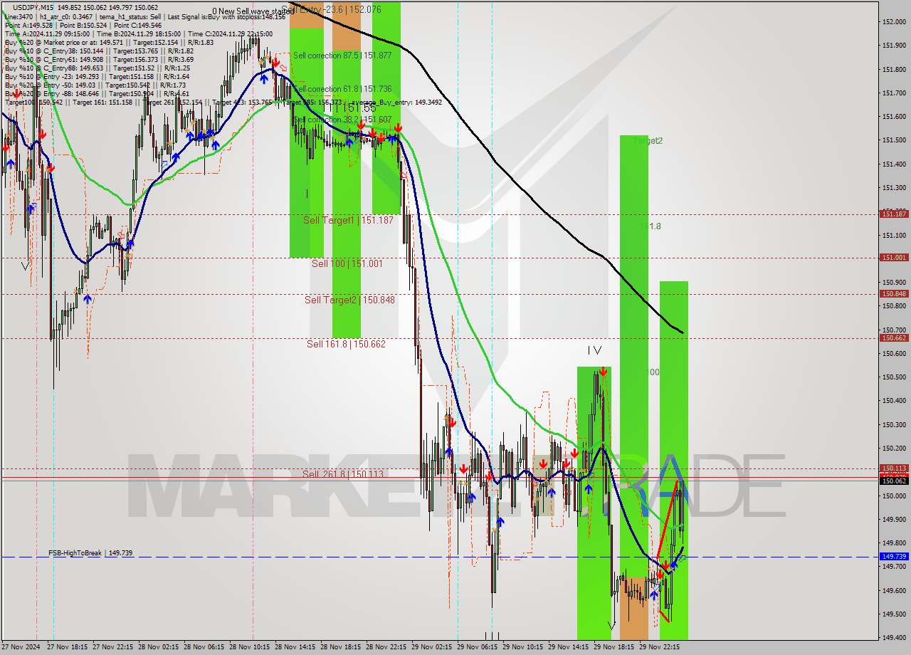Viewport: 911px width, 655px height.
Task: Click the '29 Nov 10:15' time axis label
Action: point(523,648)
